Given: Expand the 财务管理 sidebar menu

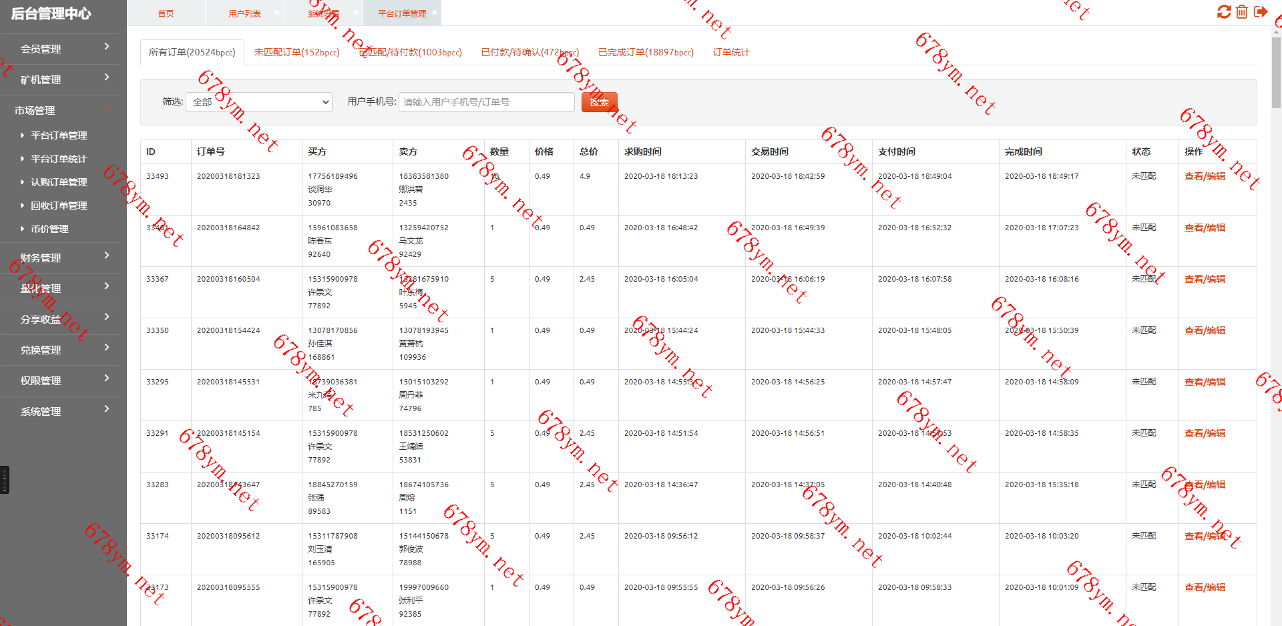Looking at the screenshot, I should pos(60,258).
